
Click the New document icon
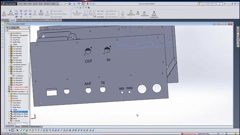[61, 4]
